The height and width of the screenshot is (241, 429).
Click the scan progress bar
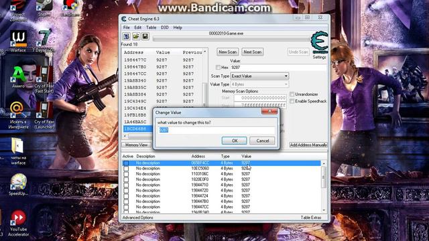pos(232,39)
